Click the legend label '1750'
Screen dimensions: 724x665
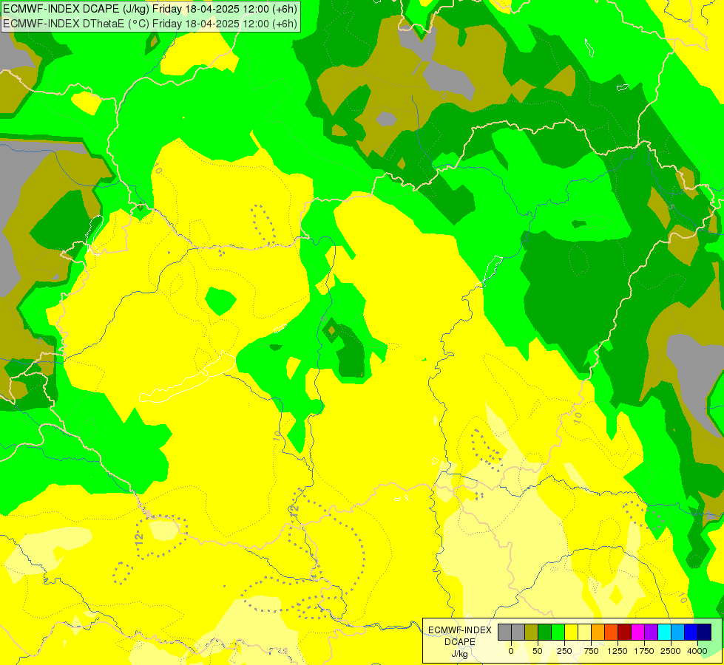[x=644, y=651]
